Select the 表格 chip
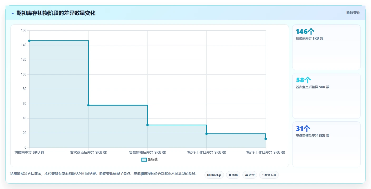 [x=233, y=175]
